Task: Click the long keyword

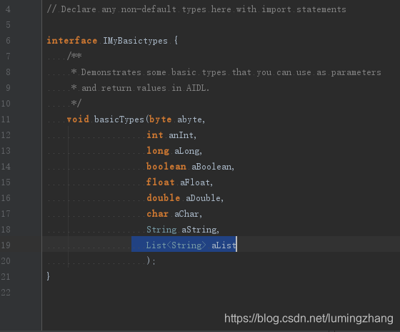Action: (x=158, y=151)
